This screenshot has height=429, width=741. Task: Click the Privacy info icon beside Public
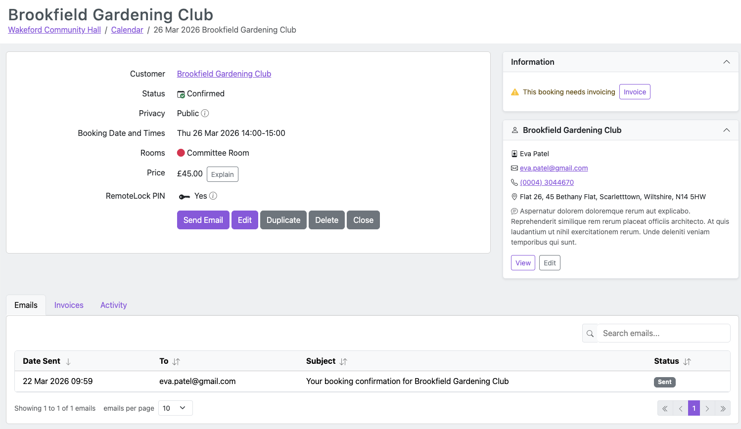pos(205,113)
